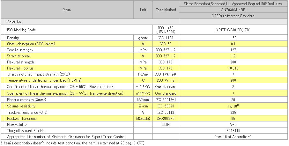Click the "Strain at break" row label
Image resolution: width=289 pixels, height=146 pixels.
pyautogui.click(x=19, y=56)
